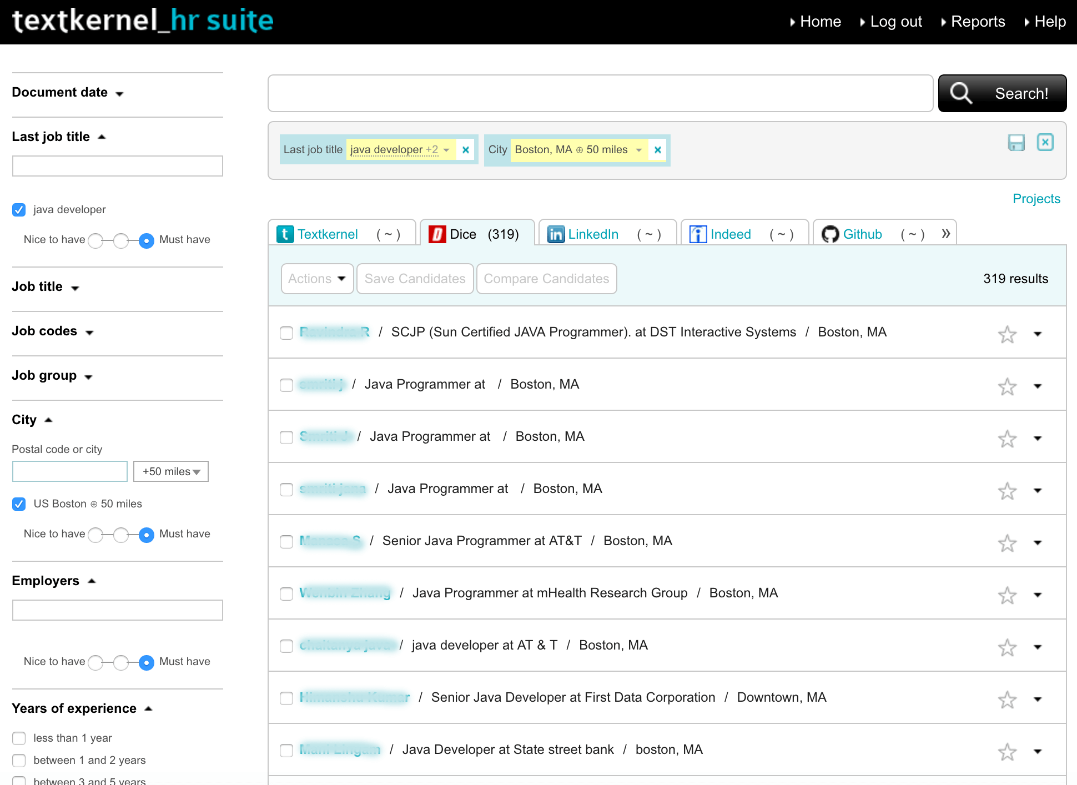Screen dimensions: 1077x785
Task: Check less than 1 year experience
Action: (19, 738)
